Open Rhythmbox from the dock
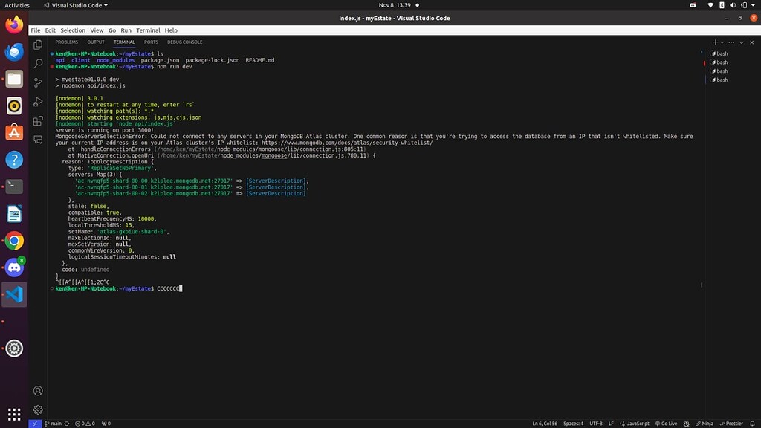Screen dimensions: 761x428 (x=14, y=106)
